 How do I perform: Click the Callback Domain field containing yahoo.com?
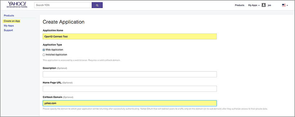tap(129, 103)
